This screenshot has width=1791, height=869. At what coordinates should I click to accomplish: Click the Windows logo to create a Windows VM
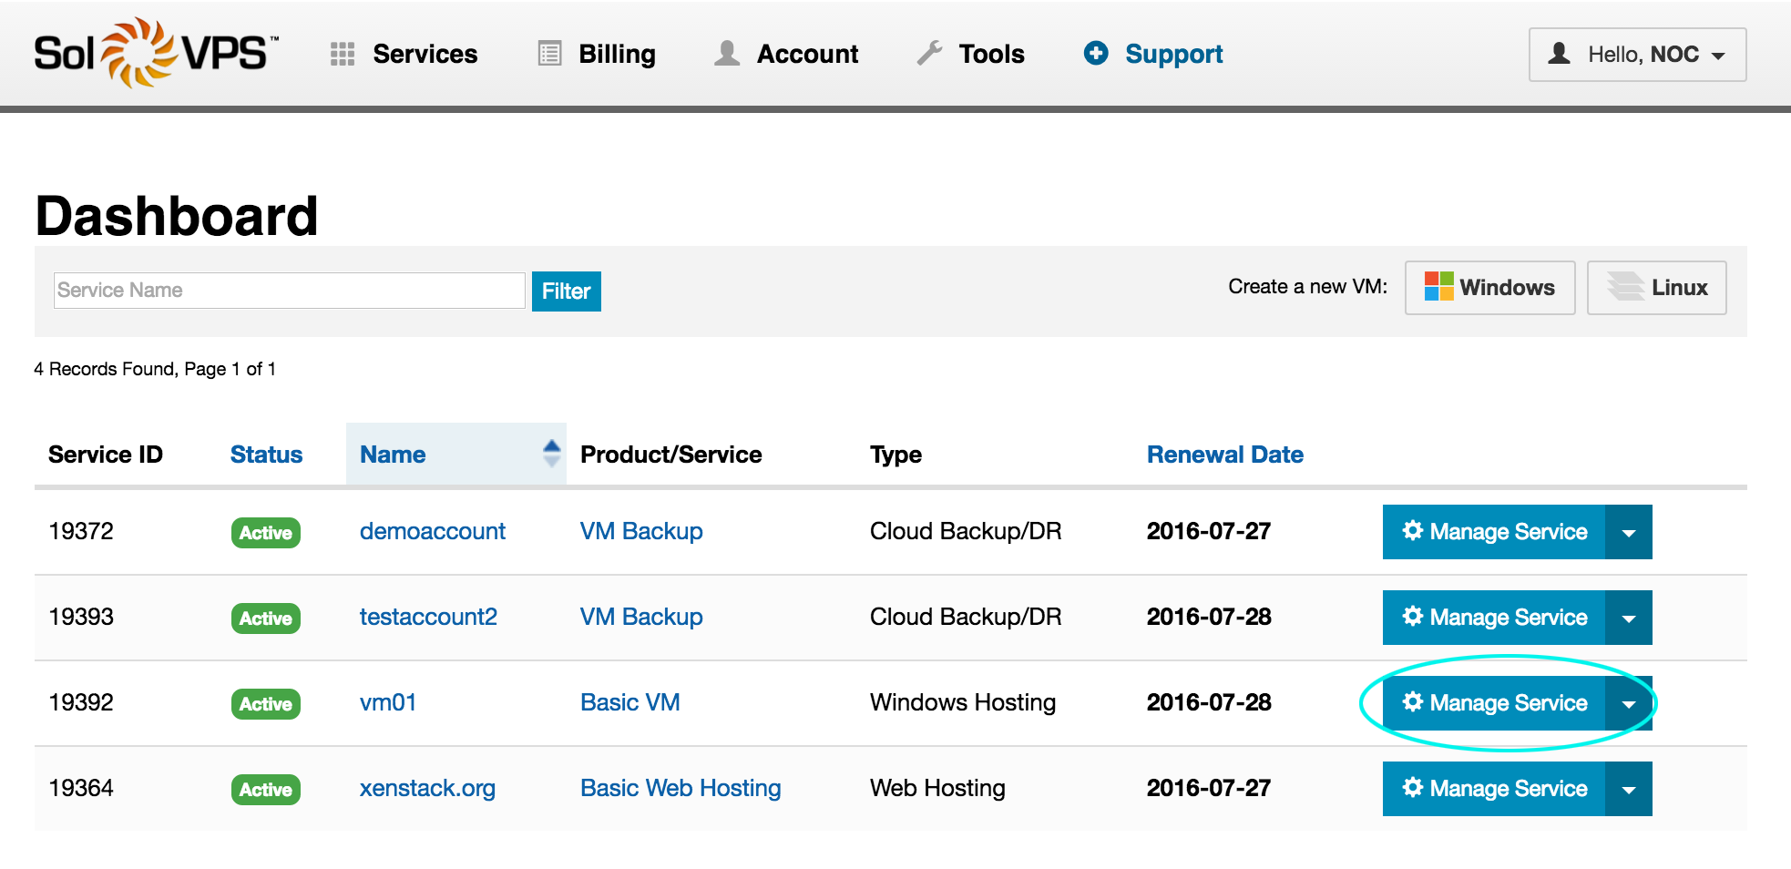click(1439, 287)
